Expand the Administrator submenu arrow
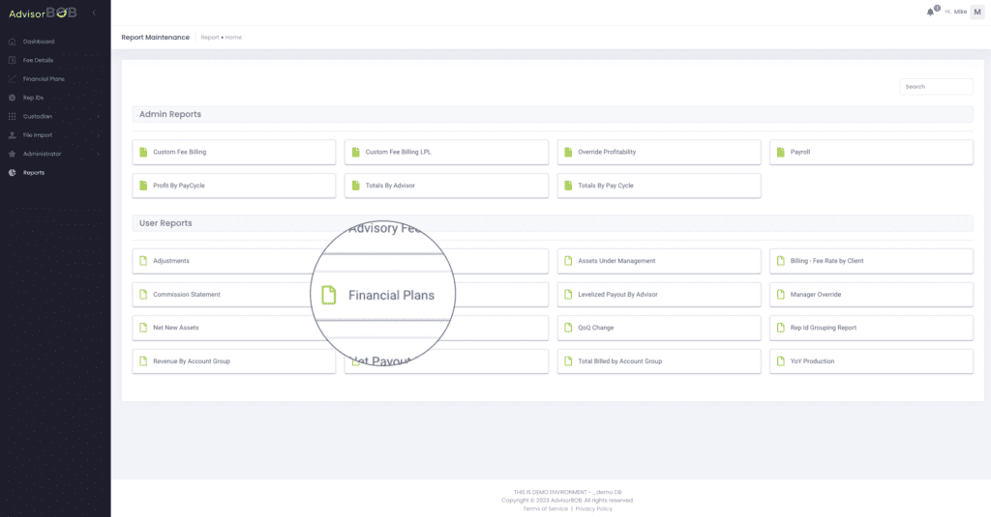Screen dimensions: 991x517 click(x=99, y=154)
